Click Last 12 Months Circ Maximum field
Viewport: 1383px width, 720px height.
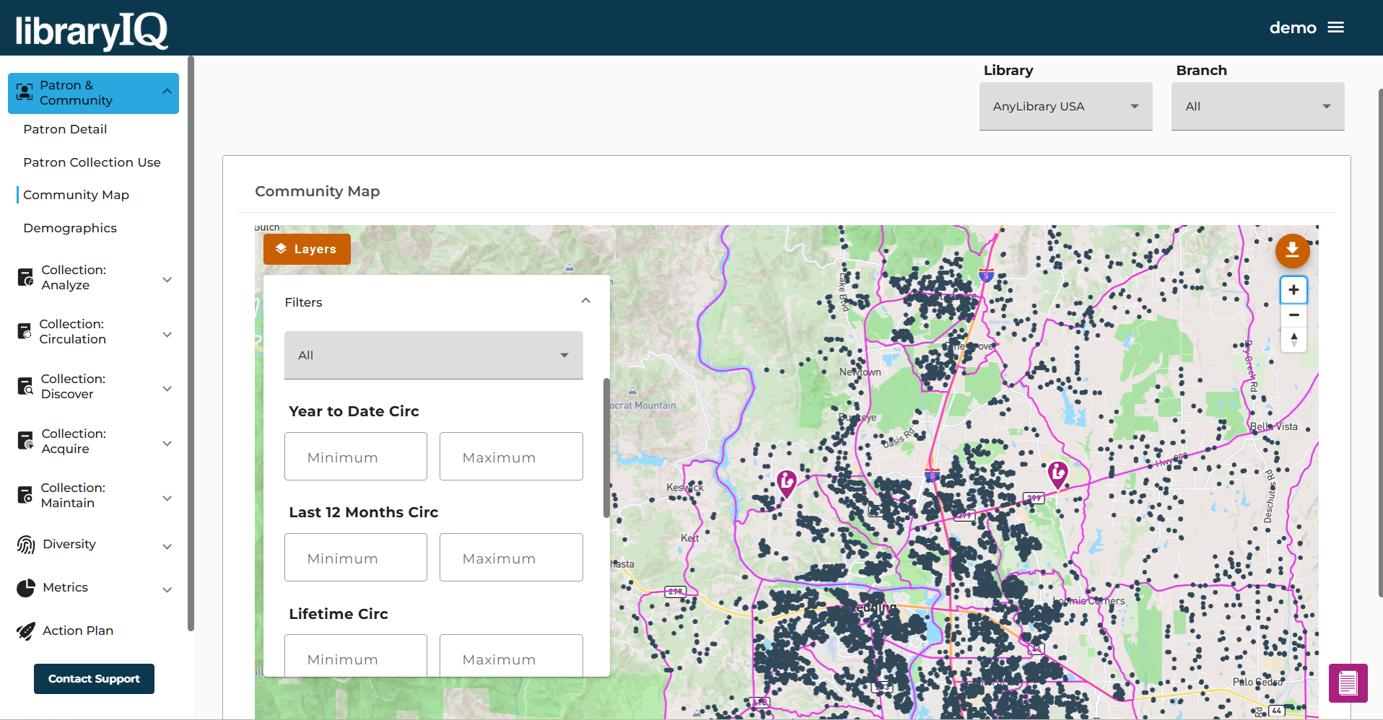[511, 558]
